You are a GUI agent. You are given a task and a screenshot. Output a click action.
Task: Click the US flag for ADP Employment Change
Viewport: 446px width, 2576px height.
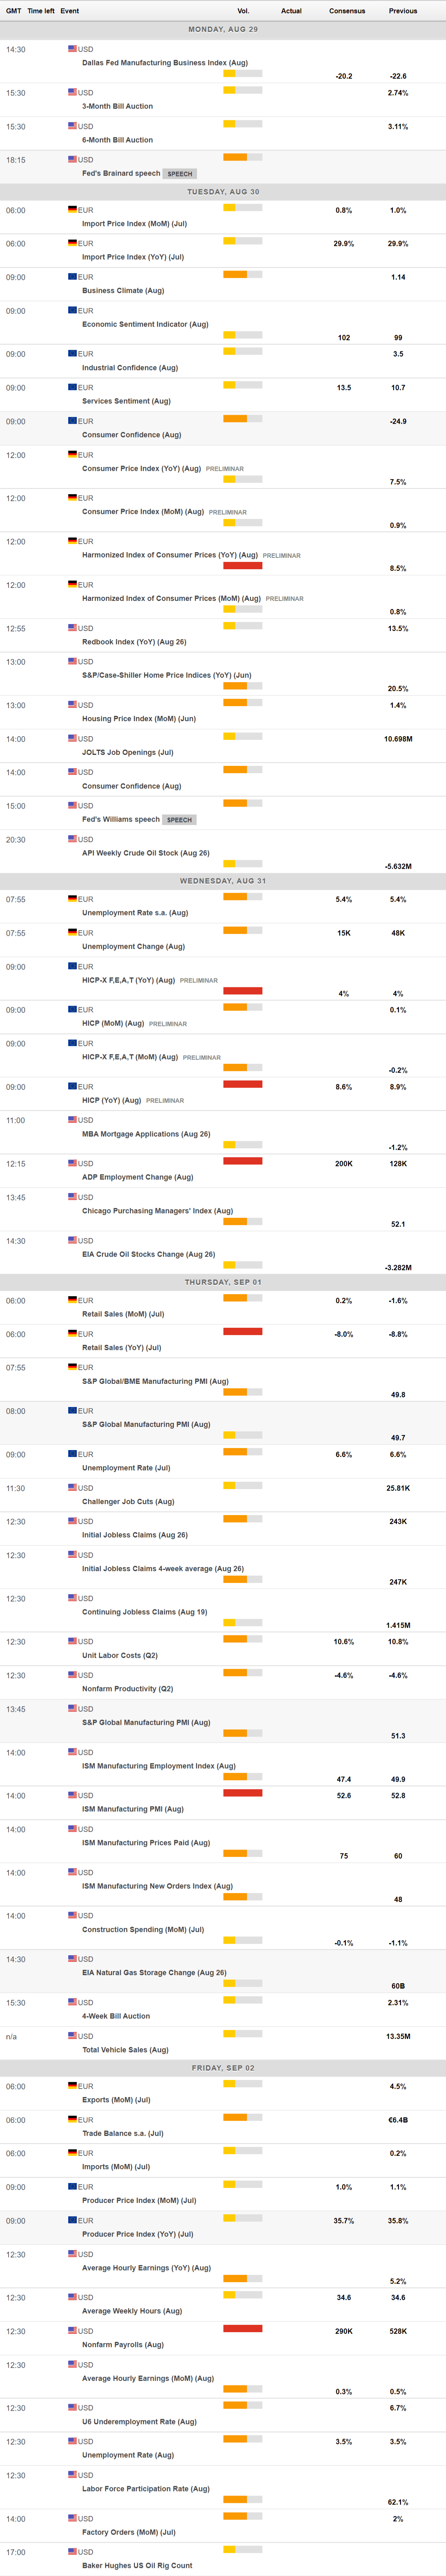[x=72, y=1163]
